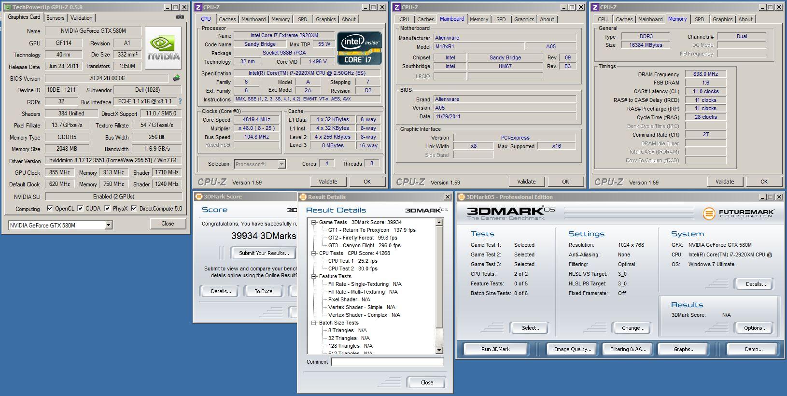
Task: Click the Futuremark logo in 3DMark05
Action: click(738, 213)
